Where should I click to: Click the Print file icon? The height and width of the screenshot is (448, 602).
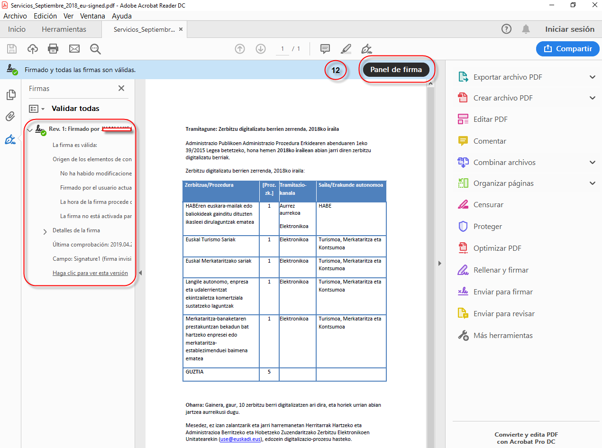coord(53,48)
